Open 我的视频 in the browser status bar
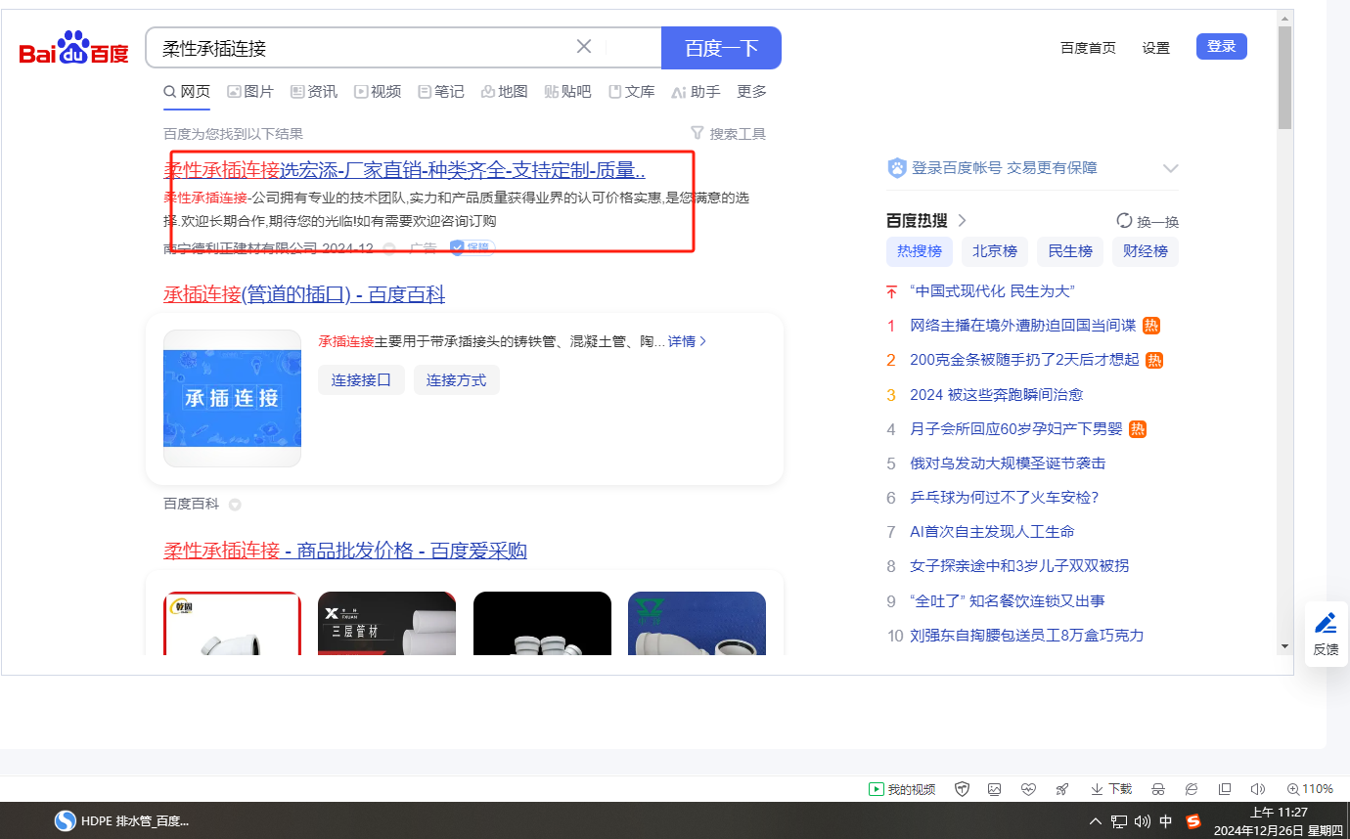 click(902, 789)
